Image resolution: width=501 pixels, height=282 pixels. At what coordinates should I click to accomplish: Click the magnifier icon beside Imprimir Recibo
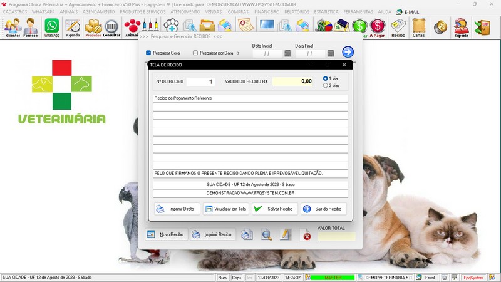point(267,234)
